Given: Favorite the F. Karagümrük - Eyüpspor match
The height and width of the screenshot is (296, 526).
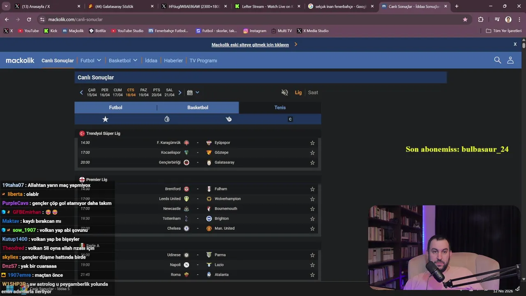Looking at the screenshot, I should click(312, 143).
